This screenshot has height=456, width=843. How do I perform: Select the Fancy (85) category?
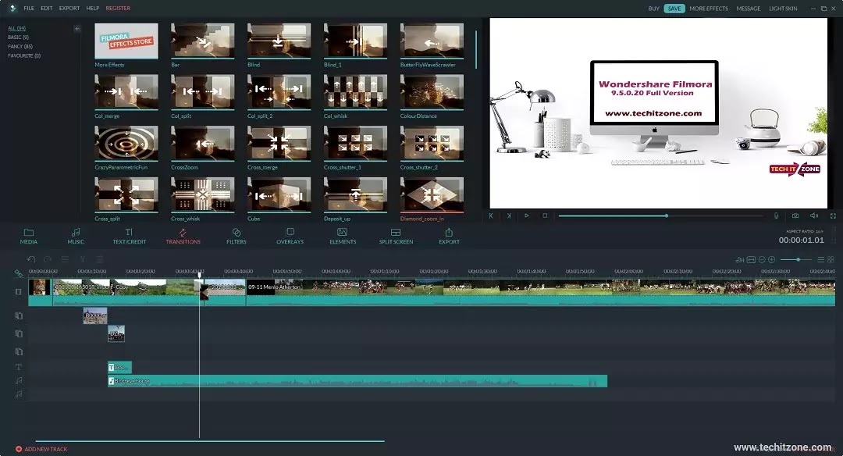point(20,46)
